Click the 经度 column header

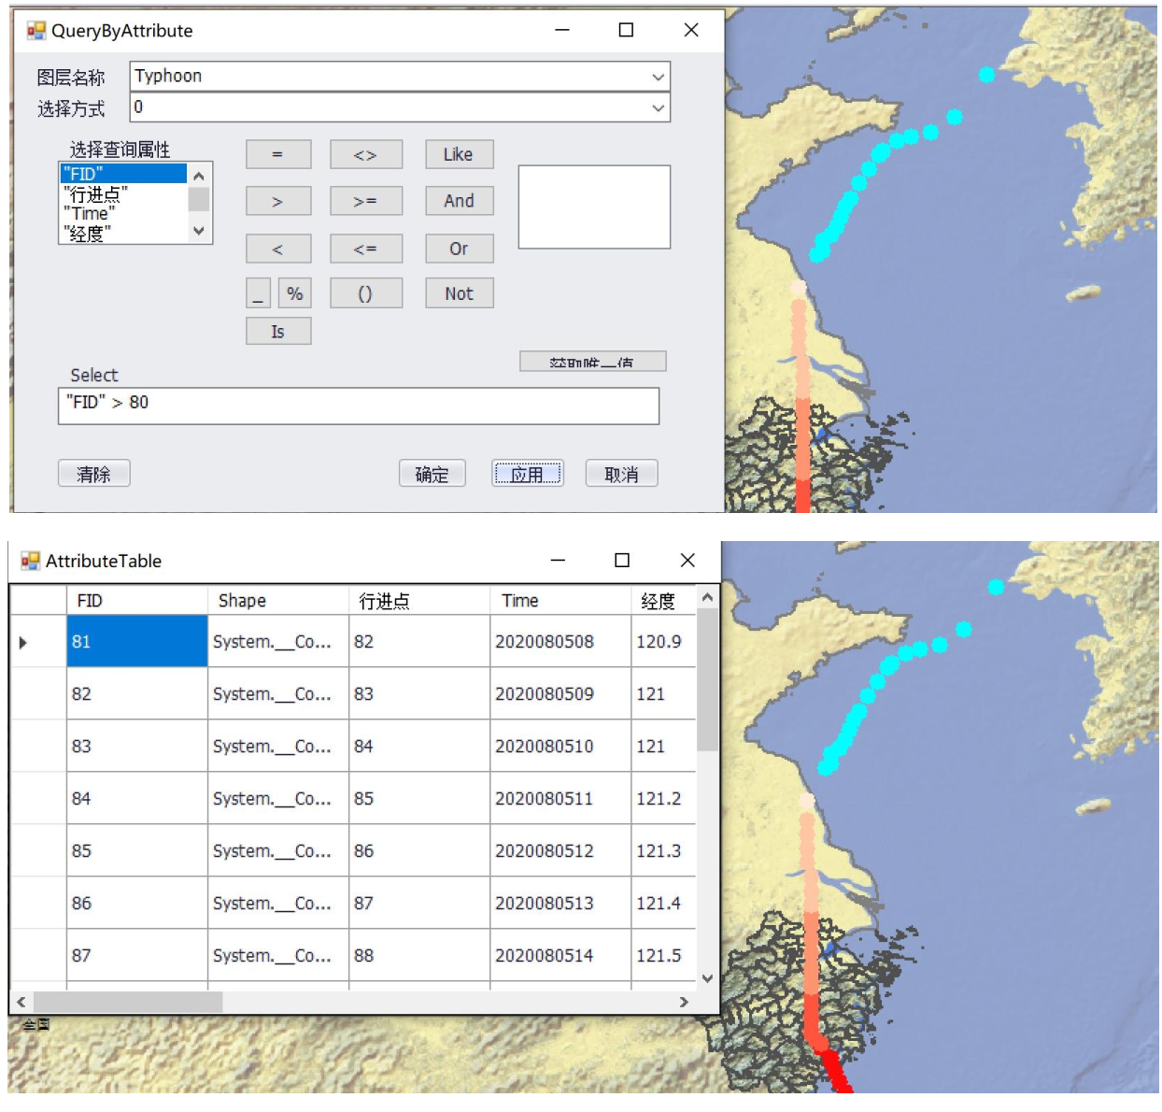(663, 601)
